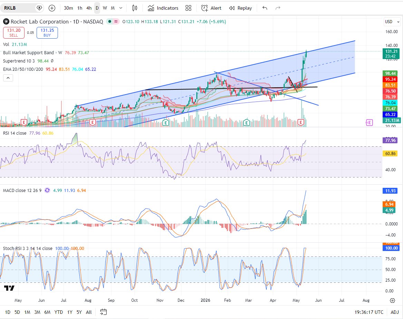Click the red earnings E marker near May 2026
This screenshot has height=319, width=403.
pos(301,123)
